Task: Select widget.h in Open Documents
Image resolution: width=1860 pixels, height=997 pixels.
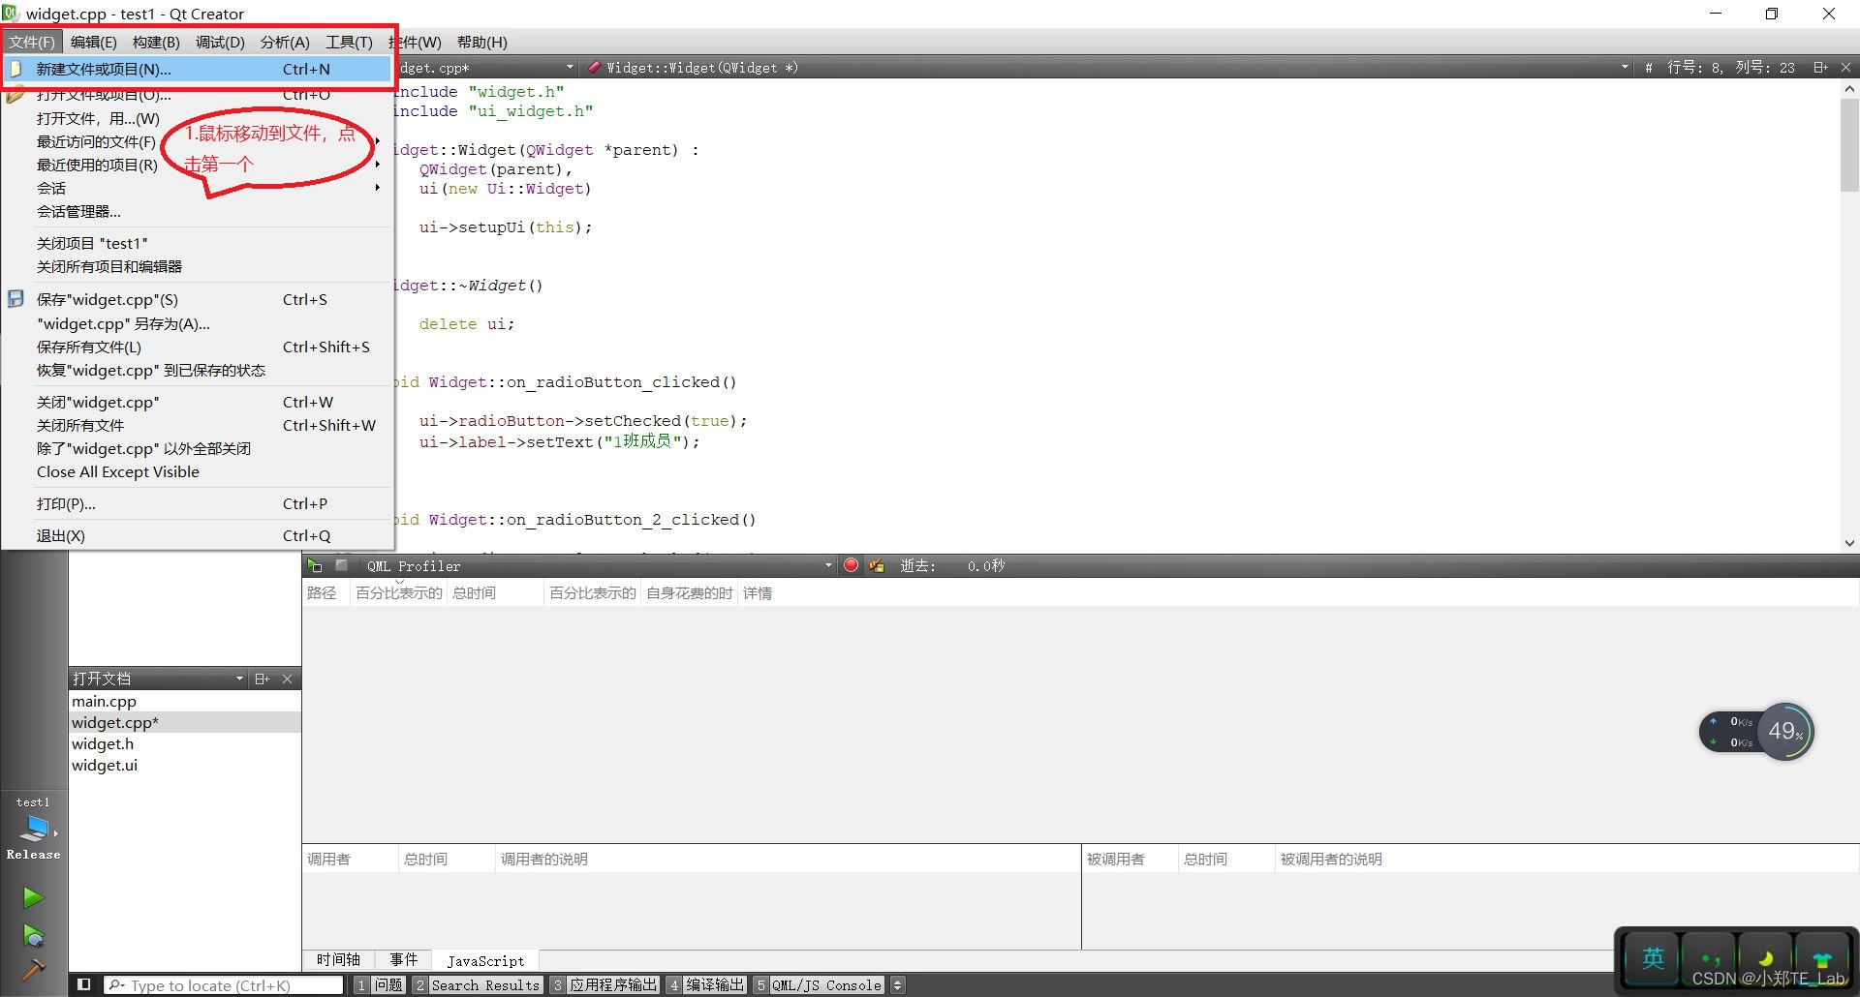Action: coord(185,743)
